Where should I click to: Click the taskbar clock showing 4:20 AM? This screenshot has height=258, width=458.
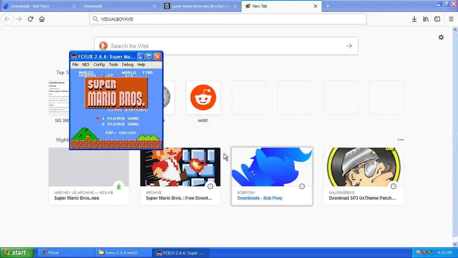click(x=445, y=253)
